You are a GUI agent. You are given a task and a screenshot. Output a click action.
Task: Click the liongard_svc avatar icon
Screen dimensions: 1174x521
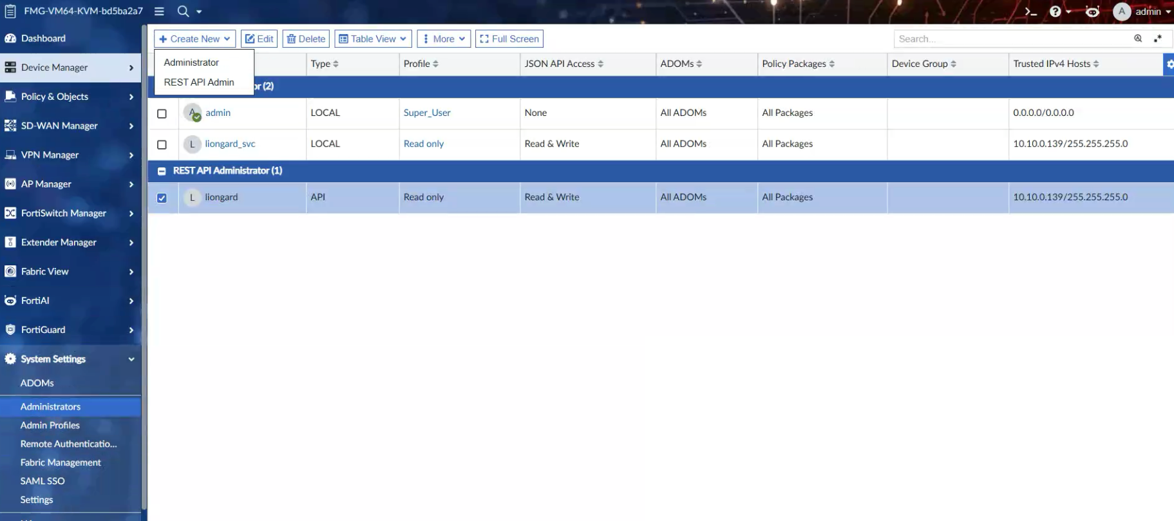coord(192,144)
